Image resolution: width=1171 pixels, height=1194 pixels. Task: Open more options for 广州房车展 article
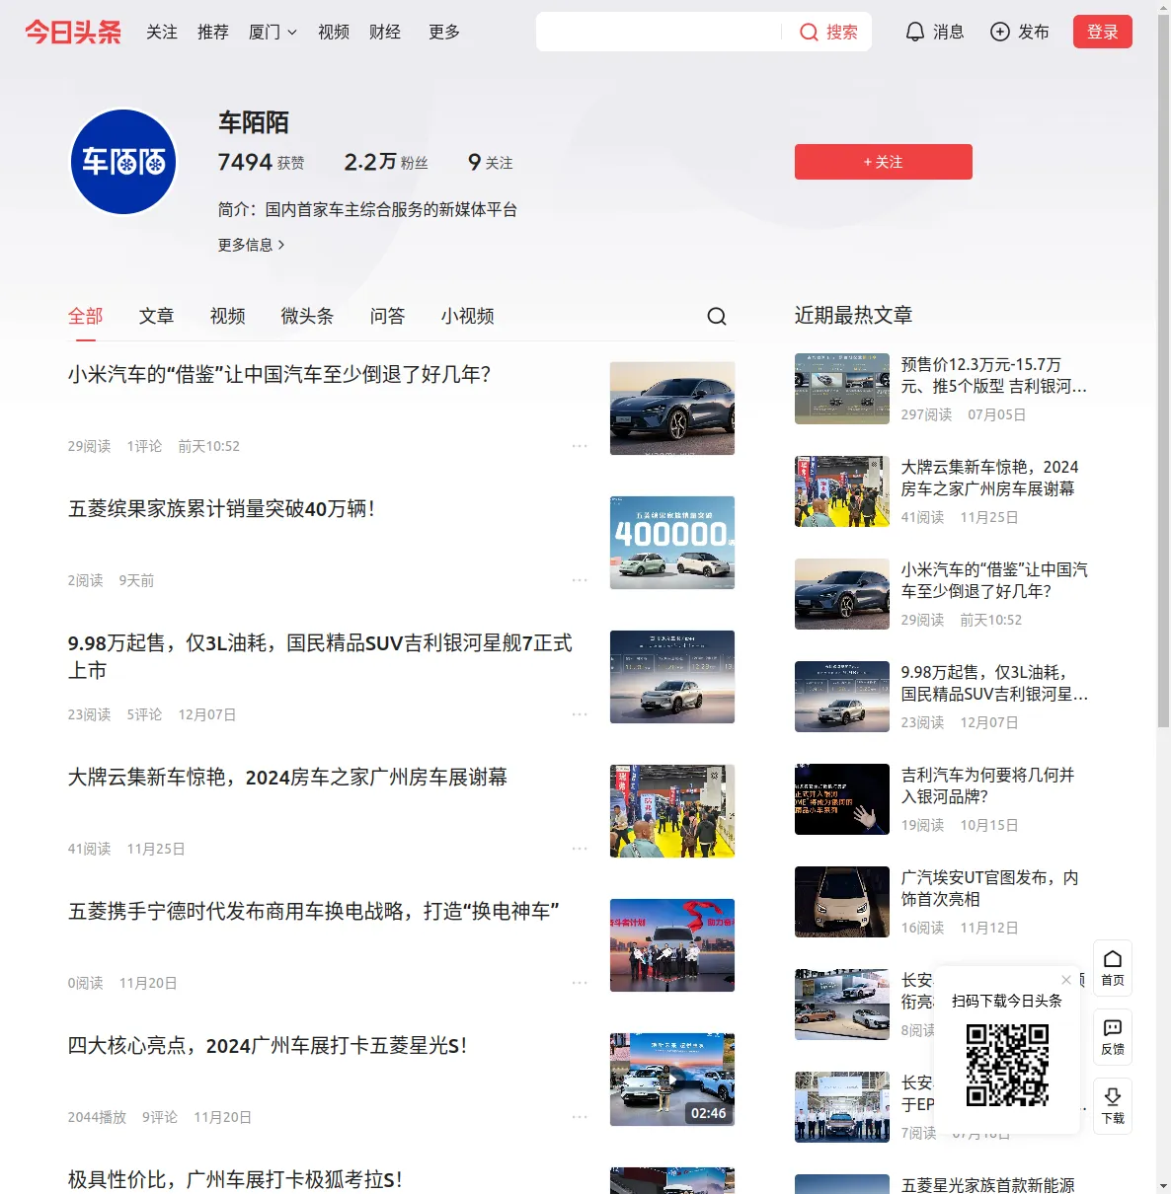point(580,849)
